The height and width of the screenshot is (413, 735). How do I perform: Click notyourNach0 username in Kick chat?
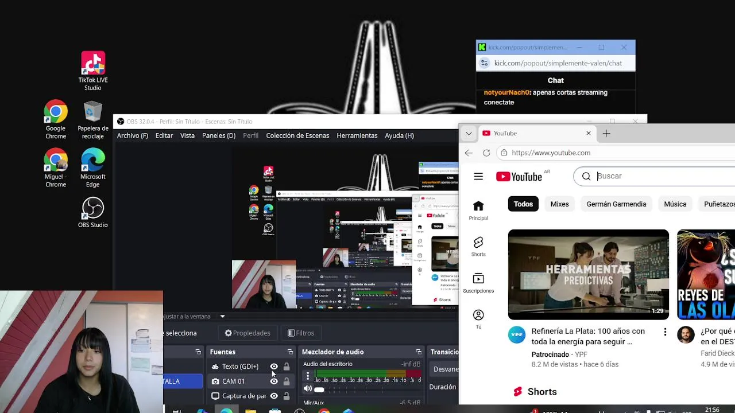[x=506, y=92]
